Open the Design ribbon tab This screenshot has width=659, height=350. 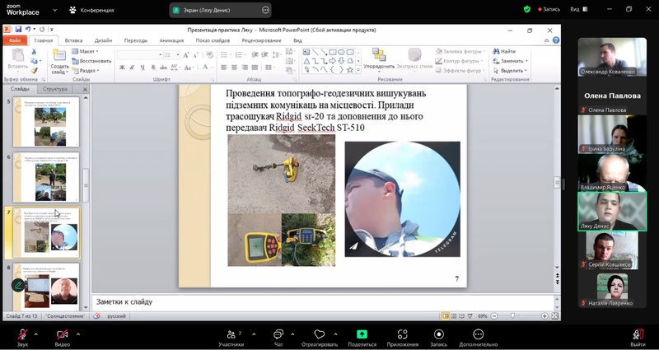coord(103,40)
